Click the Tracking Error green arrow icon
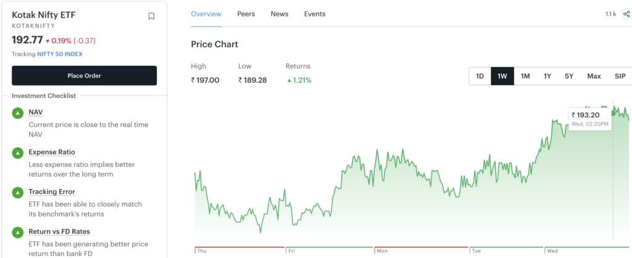Viewport: 632px width, 258px height. click(x=18, y=193)
